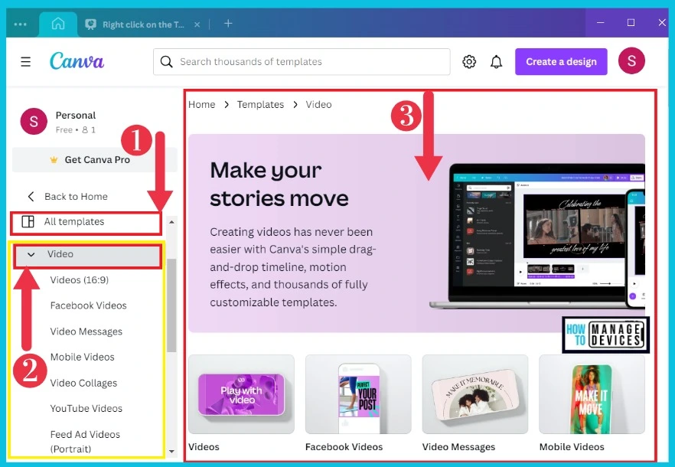675x467 pixels.
Task: Open the Mobile Videos thumbnail card
Action: [x=592, y=394]
